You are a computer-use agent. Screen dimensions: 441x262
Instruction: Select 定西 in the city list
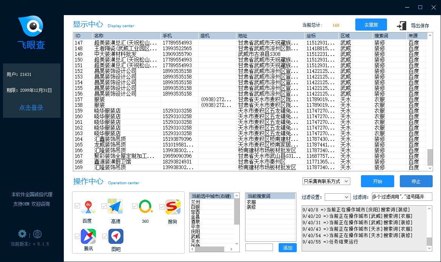click(x=196, y=212)
